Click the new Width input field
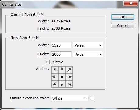 tap(61, 45)
